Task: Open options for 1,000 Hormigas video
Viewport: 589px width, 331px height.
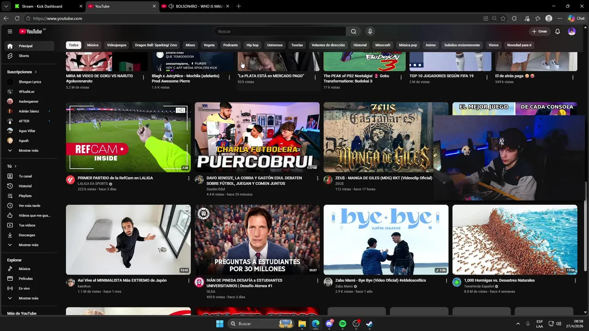Action: point(575,281)
